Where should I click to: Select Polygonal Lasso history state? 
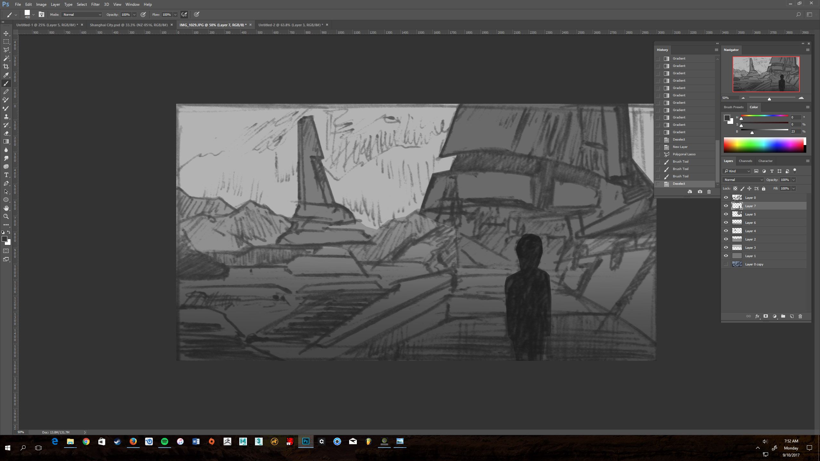(x=684, y=154)
